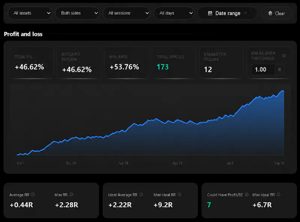Click the Dec 10 axis label
The height and width of the screenshot is (222, 300).
pos(71,163)
